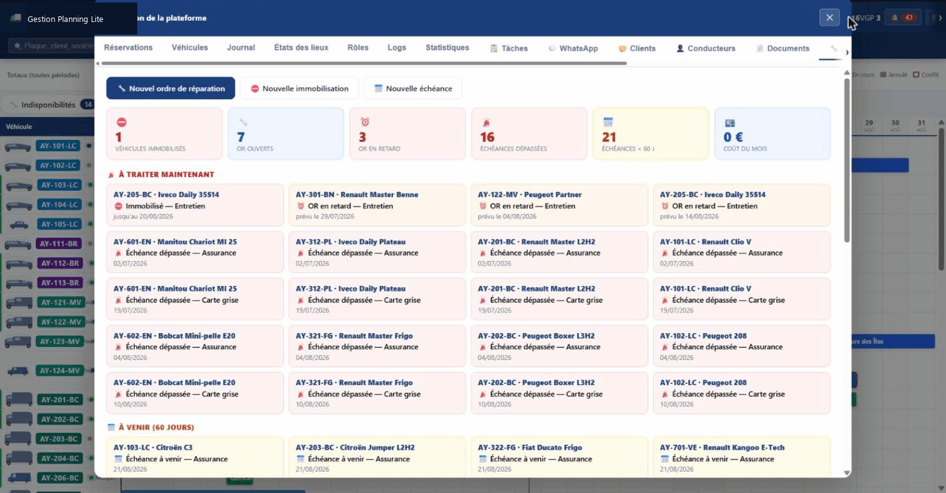Open AY-601-EN Manitou Assurance card

coord(195,252)
